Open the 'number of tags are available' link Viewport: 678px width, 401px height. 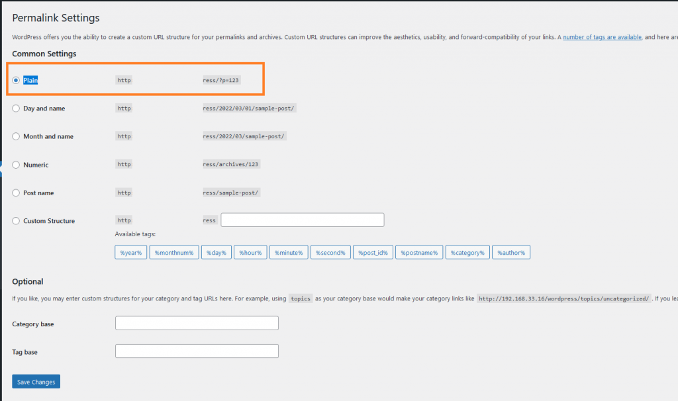602,37
